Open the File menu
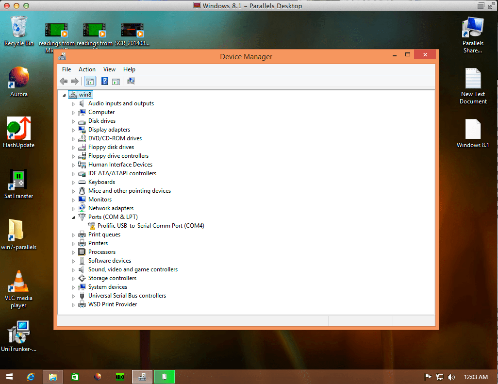Image resolution: width=498 pixels, height=384 pixels. tap(66, 69)
